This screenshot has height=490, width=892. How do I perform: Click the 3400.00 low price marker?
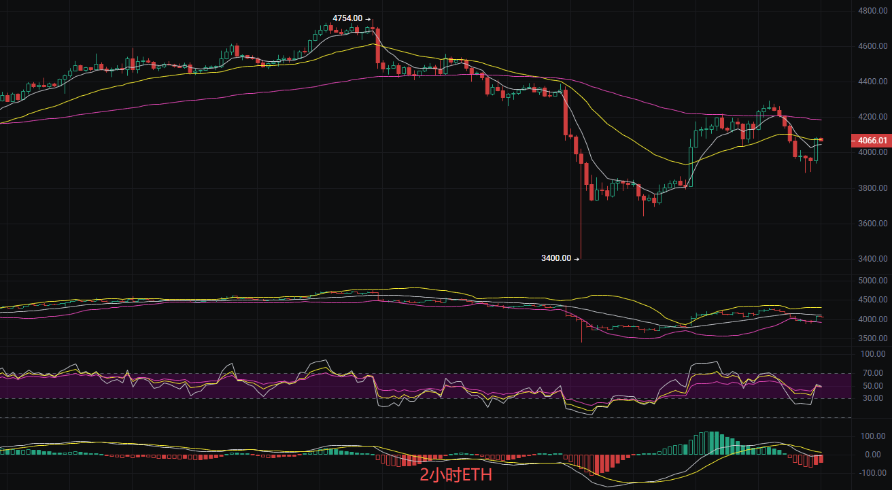557,257
